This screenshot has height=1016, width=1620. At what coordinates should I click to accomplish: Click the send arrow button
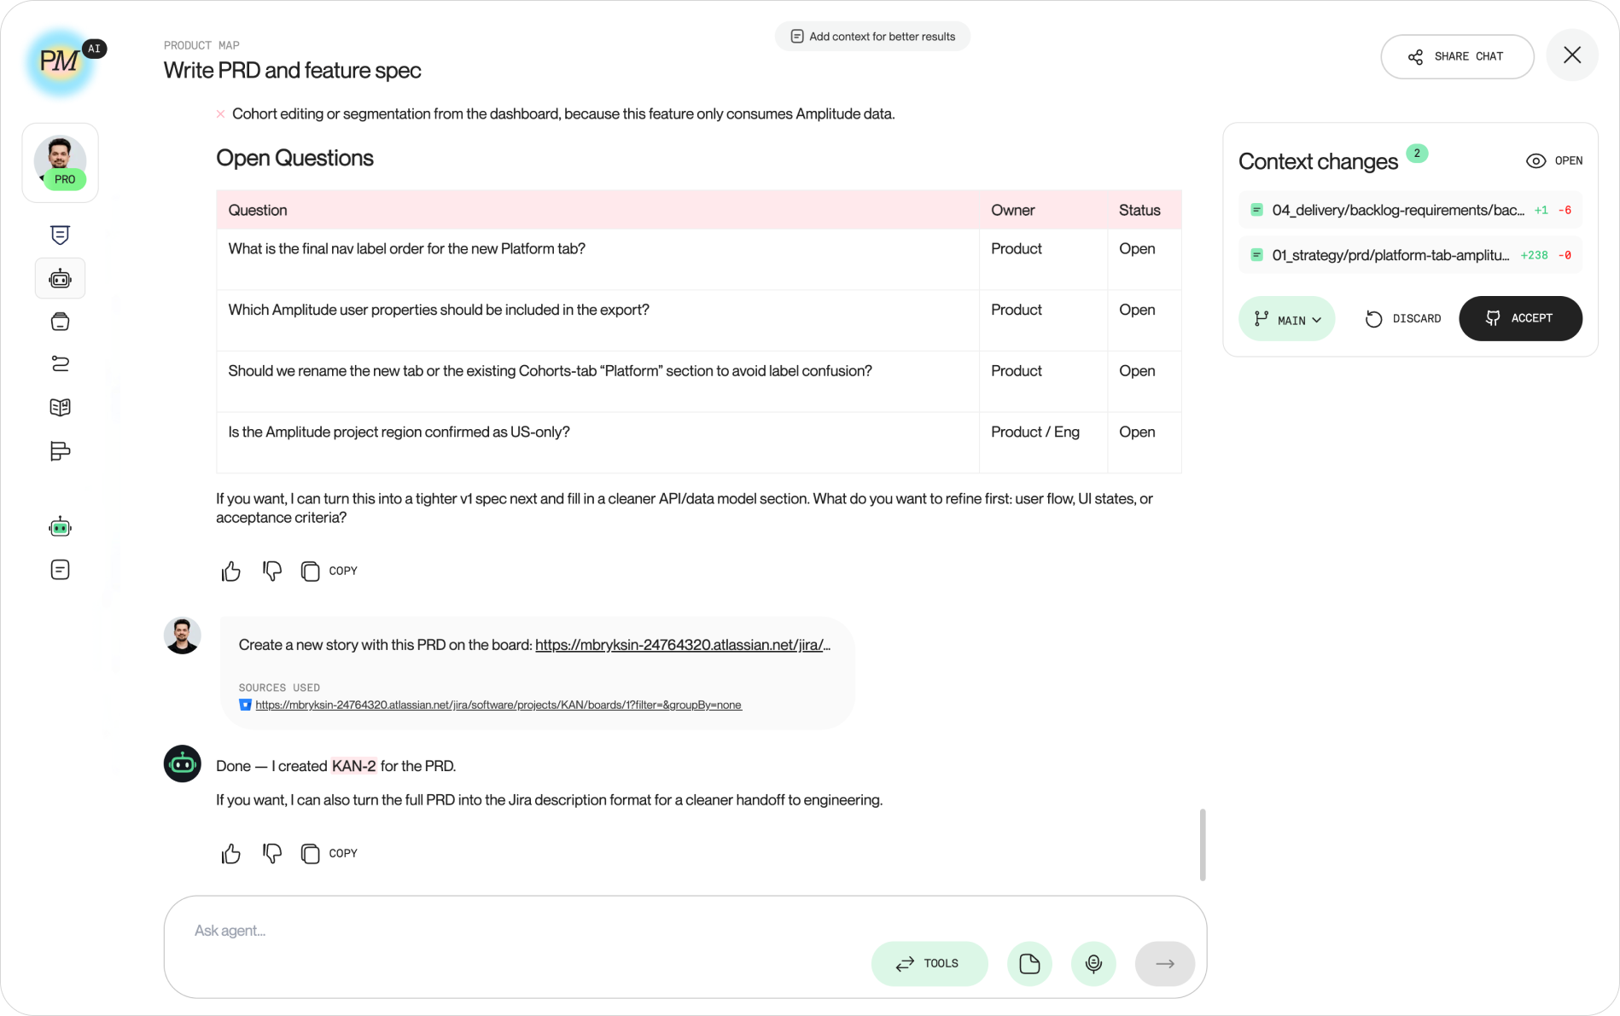1164,963
